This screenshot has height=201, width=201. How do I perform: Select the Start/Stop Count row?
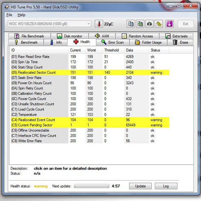[90, 67]
